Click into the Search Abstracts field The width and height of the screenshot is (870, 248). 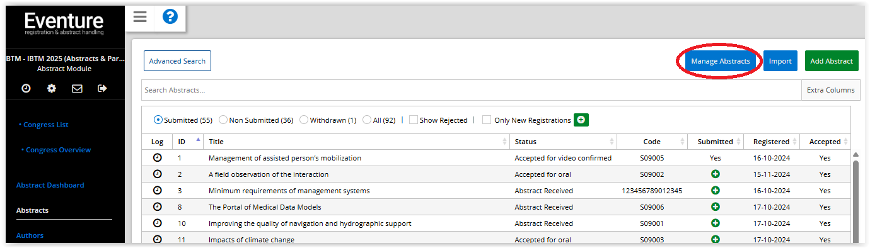(x=471, y=90)
